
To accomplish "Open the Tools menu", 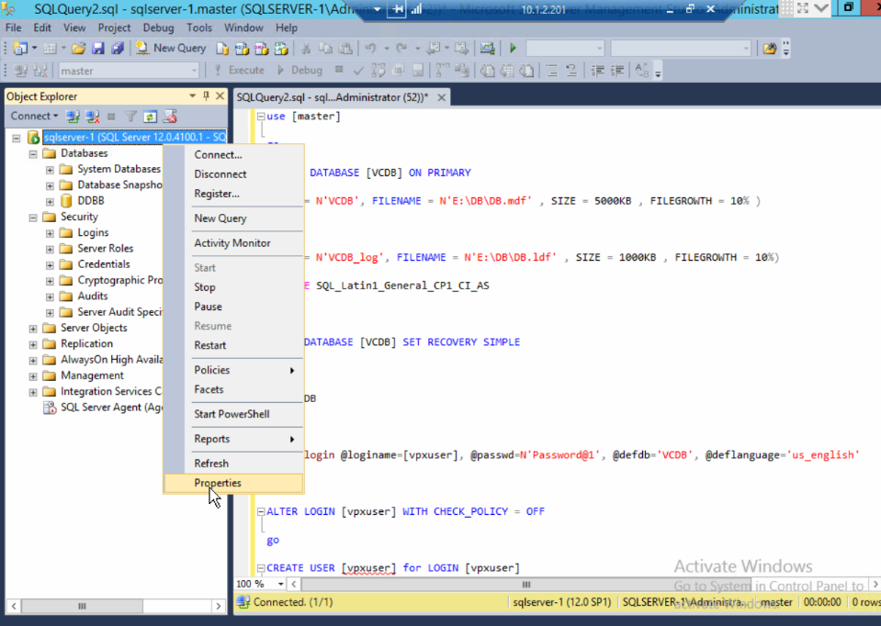I will 199,28.
